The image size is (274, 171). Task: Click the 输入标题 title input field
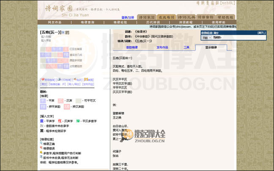tap(46, 37)
